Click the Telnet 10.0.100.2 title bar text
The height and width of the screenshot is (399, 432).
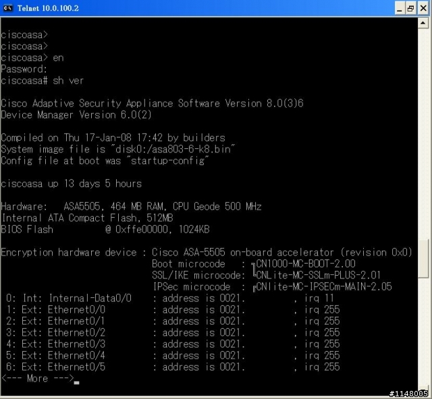(x=48, y=8)
